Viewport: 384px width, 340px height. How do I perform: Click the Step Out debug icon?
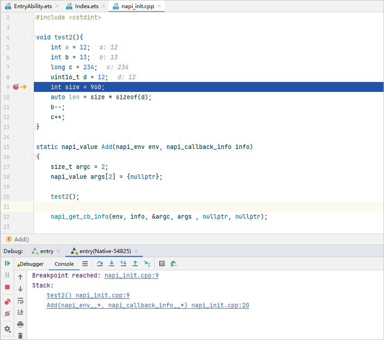tap(135, 263)
